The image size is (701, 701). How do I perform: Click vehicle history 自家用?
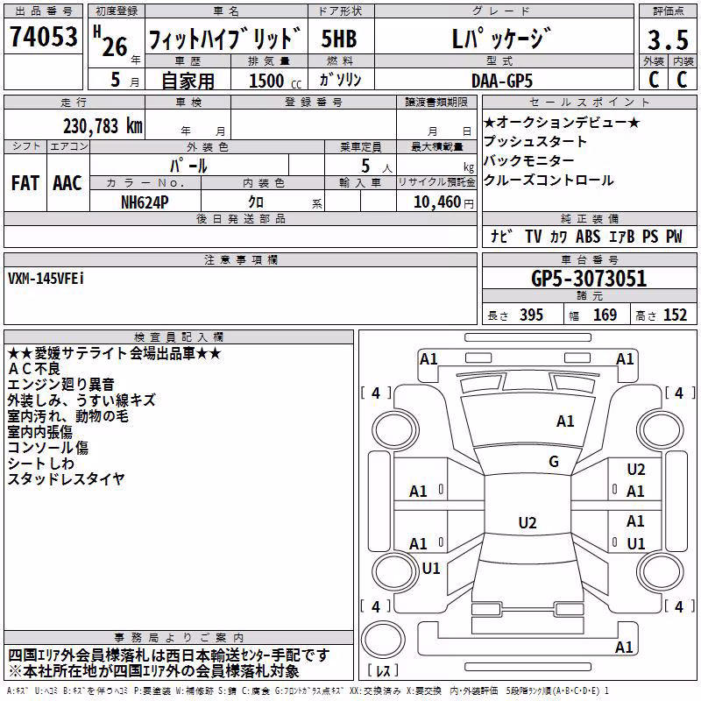tap(188, 81)
